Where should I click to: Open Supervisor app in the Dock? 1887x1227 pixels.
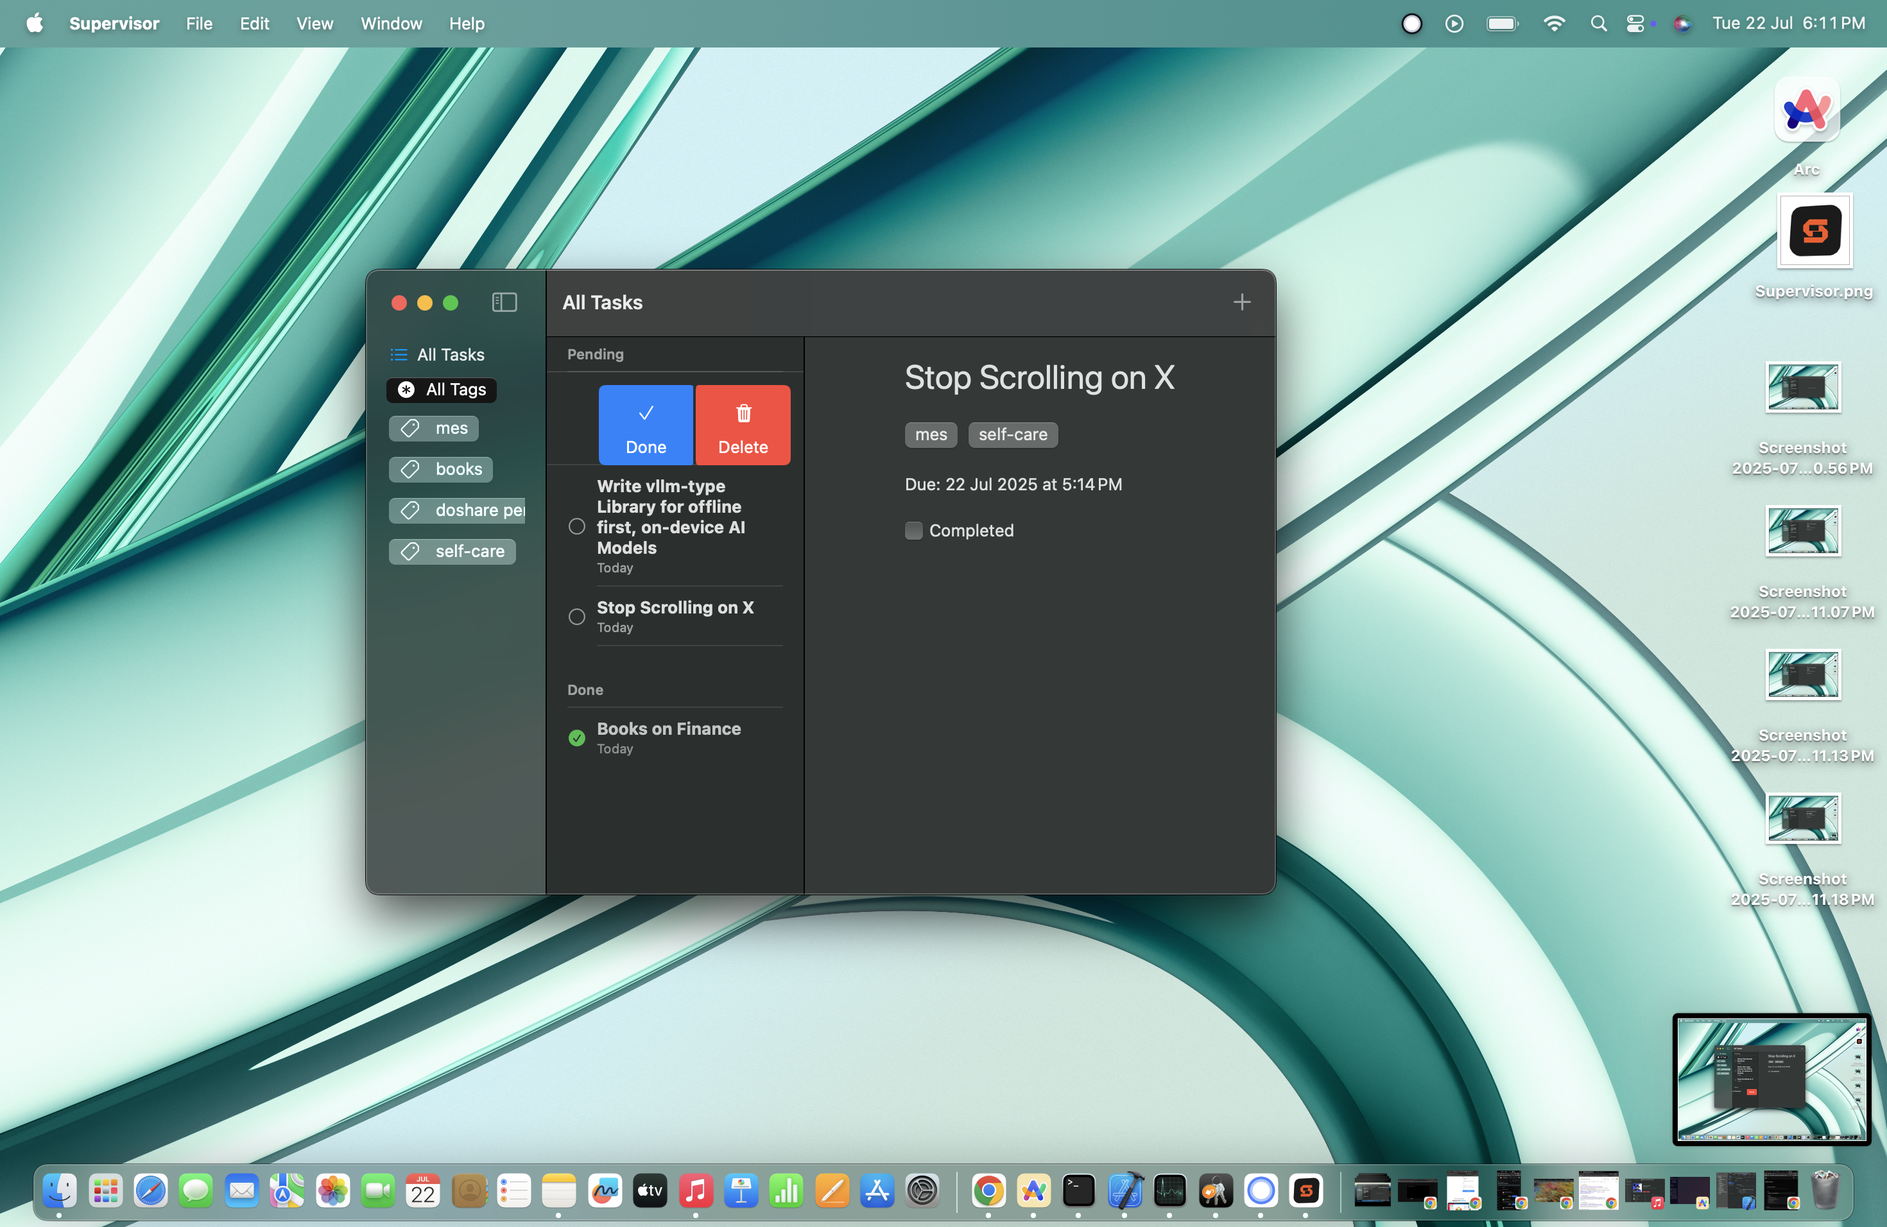(x=1306, y=1190)
